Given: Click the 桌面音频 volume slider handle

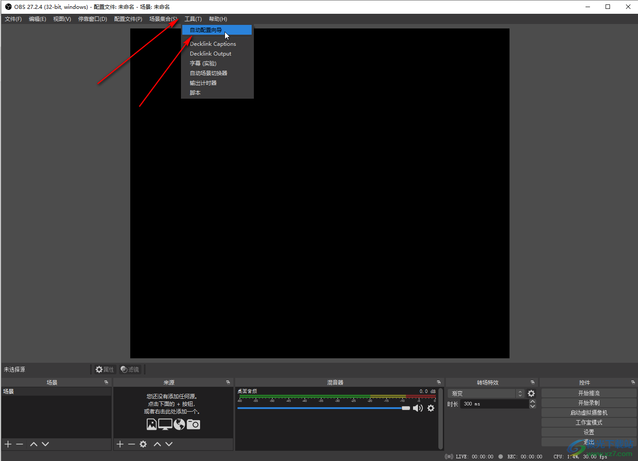Looking at the screenshot, I should [406, 408].
